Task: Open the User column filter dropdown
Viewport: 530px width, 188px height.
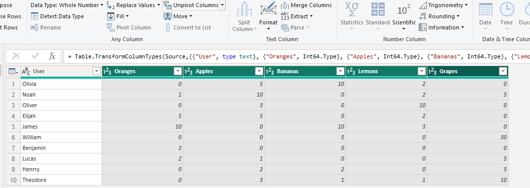Action: click(x=97, y=71)
